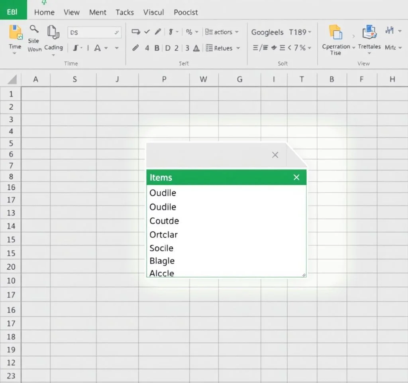Expand the font color A dropdown arrow

click(x=106, y=48)
